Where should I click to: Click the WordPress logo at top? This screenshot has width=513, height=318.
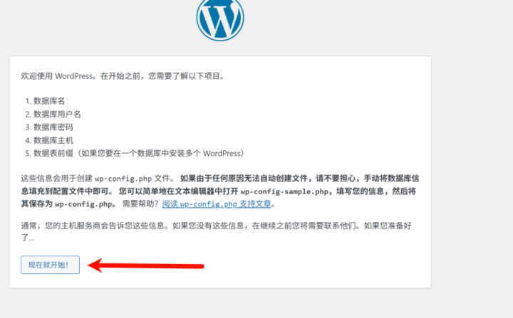220,18
